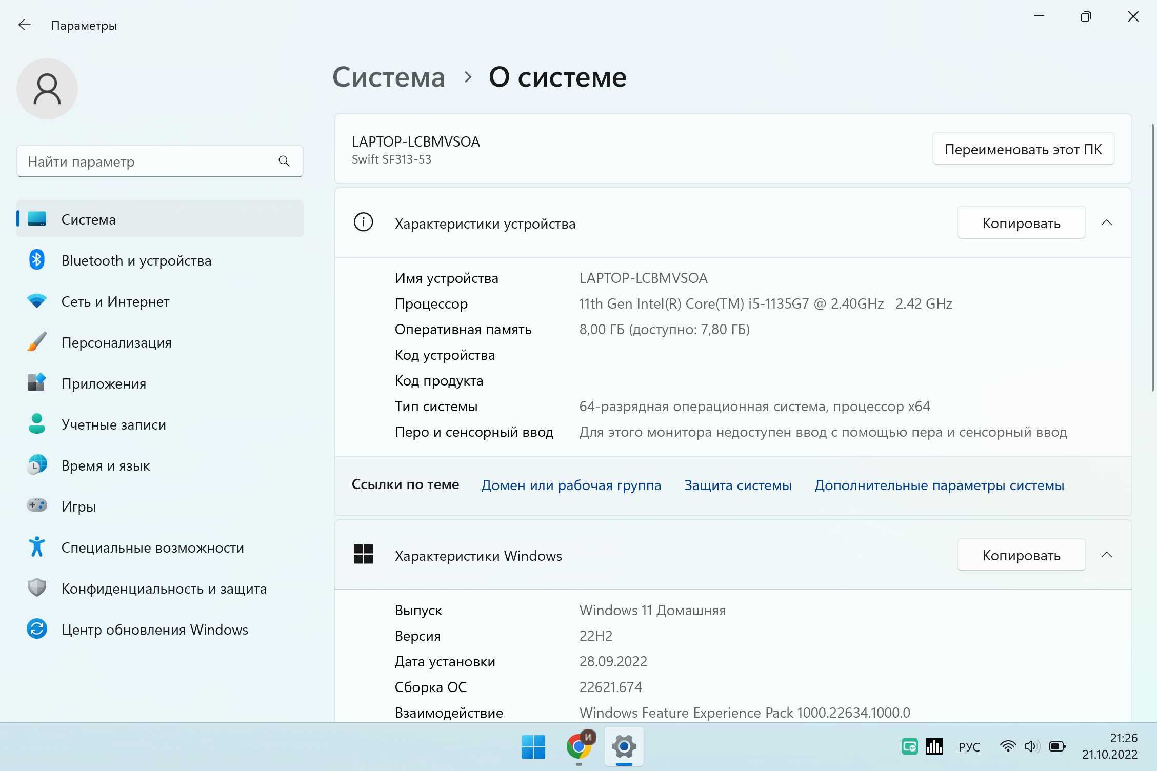Copy device specs with Копировать button
This screenshot has width=1157, height=771.
click(1021, 222)
